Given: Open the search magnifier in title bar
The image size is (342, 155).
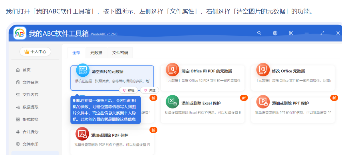Looking at the screenshot, I should 259,33.
